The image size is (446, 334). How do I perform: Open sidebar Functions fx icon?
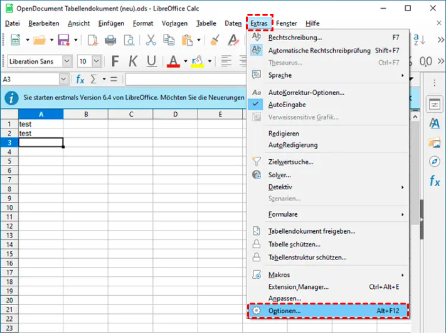pyautogui.click(x=435, y=180)
